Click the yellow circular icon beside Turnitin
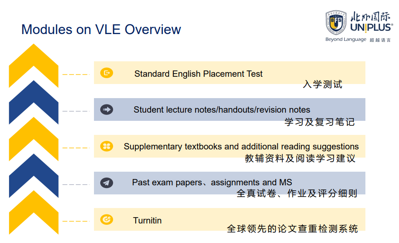The height and width of the screenshot is (243, 399). point(107,219)
